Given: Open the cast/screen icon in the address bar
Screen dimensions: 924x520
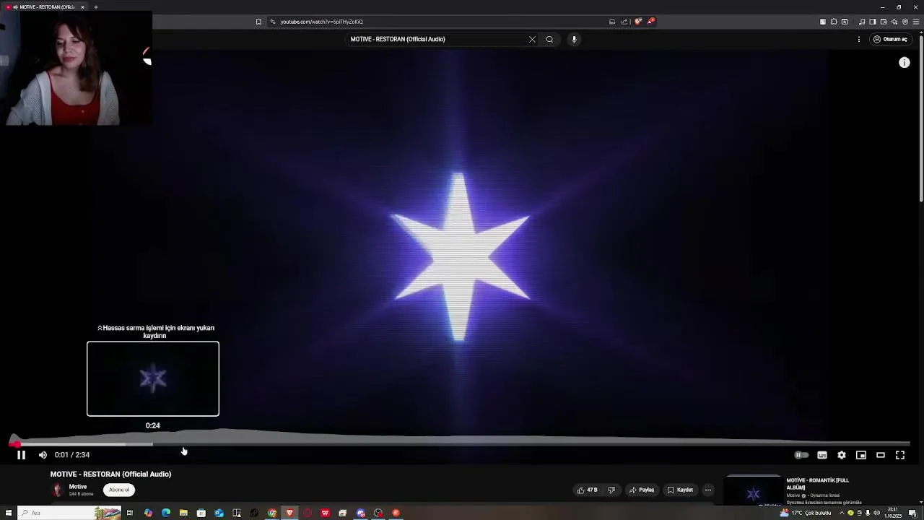Looking at the screenshot, I should point(612,22).
